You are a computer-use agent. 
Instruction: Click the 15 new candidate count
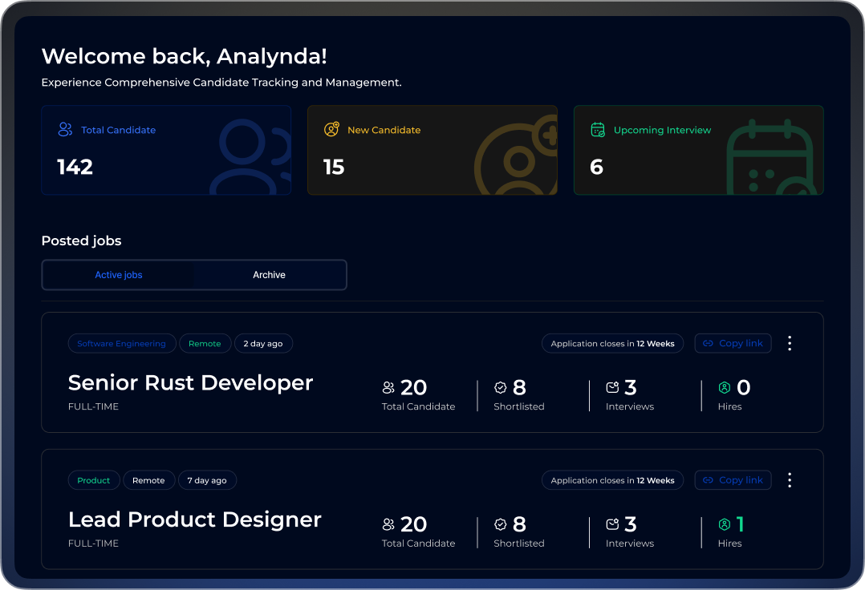334,167
